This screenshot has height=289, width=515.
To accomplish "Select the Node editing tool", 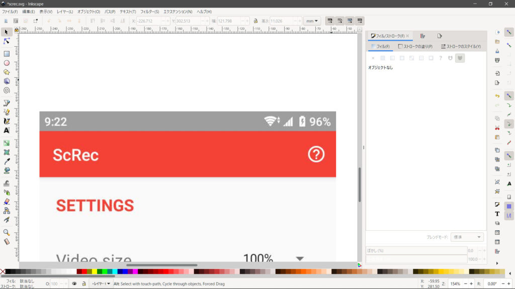I will [6, 41].
